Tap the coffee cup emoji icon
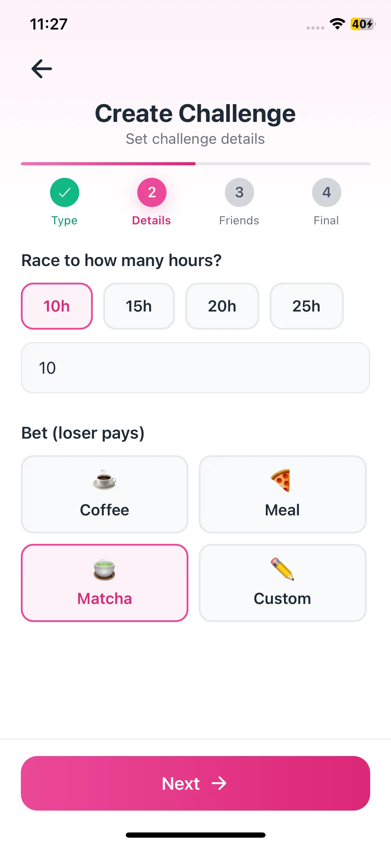 (x=104, y=480)
